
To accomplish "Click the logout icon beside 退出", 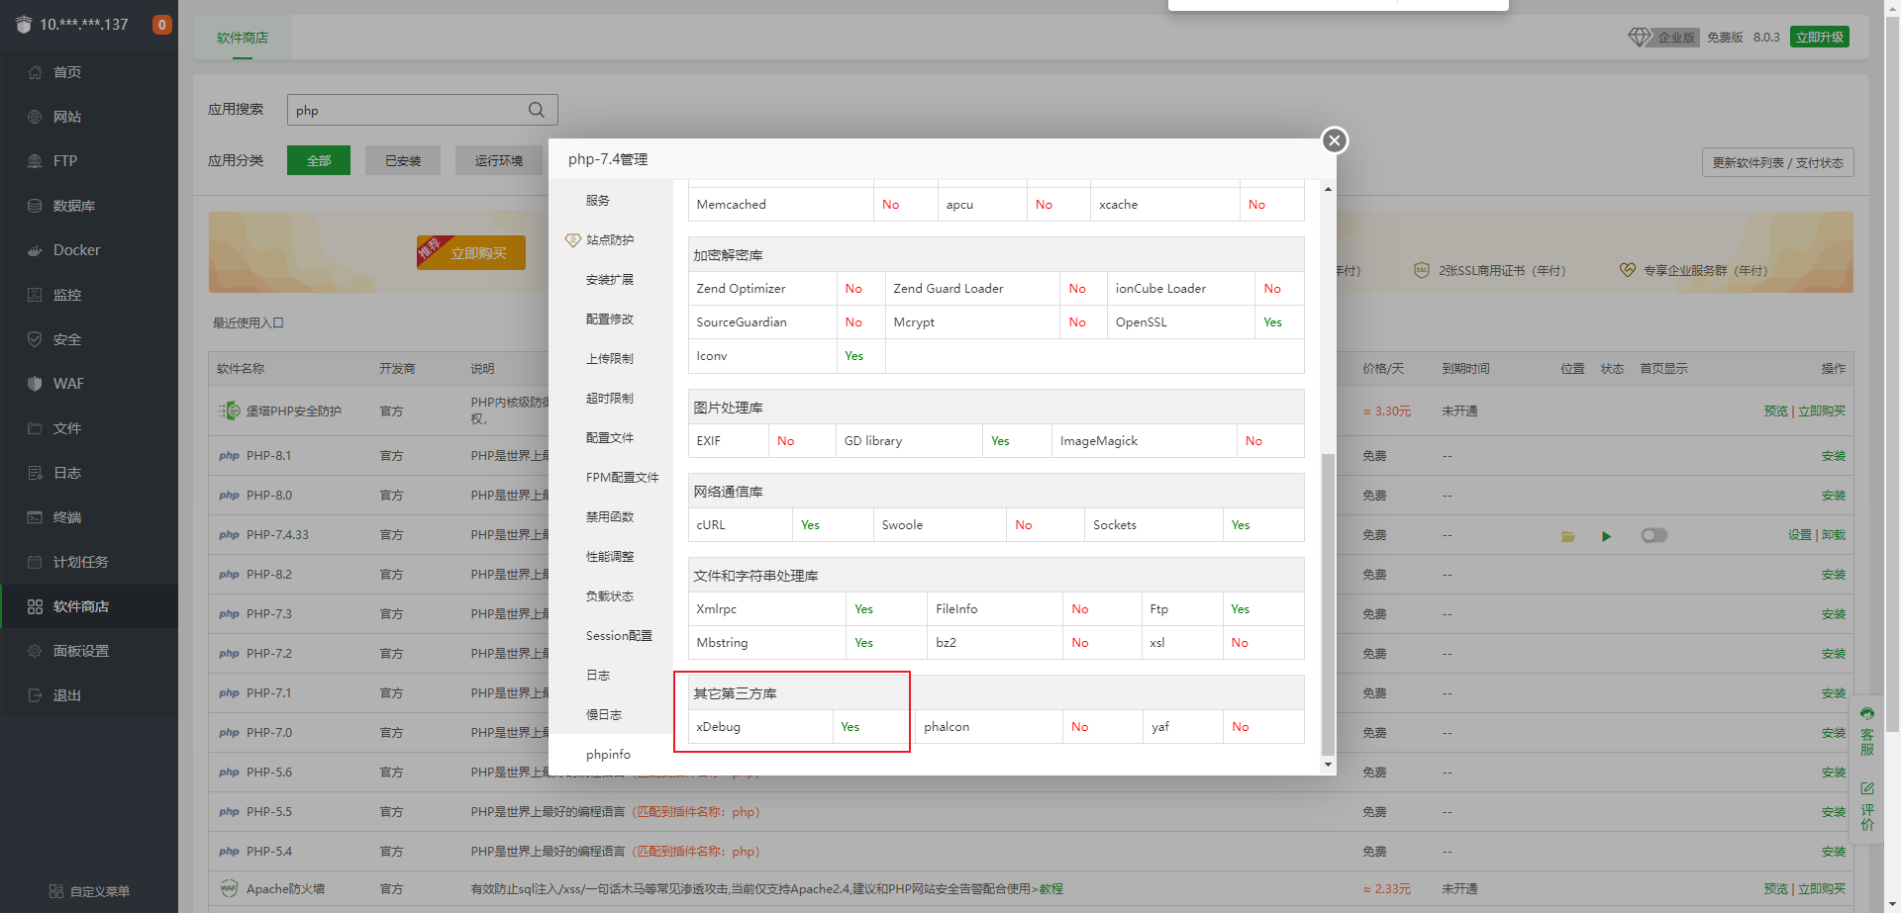I will (x=35, y=695).
